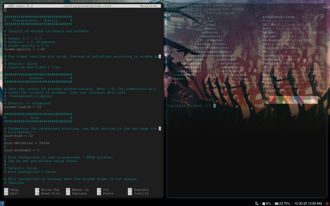
Task: Click the ^U Paste shortcut in nano
Action: pyautogui.click(x=105, y=193)
